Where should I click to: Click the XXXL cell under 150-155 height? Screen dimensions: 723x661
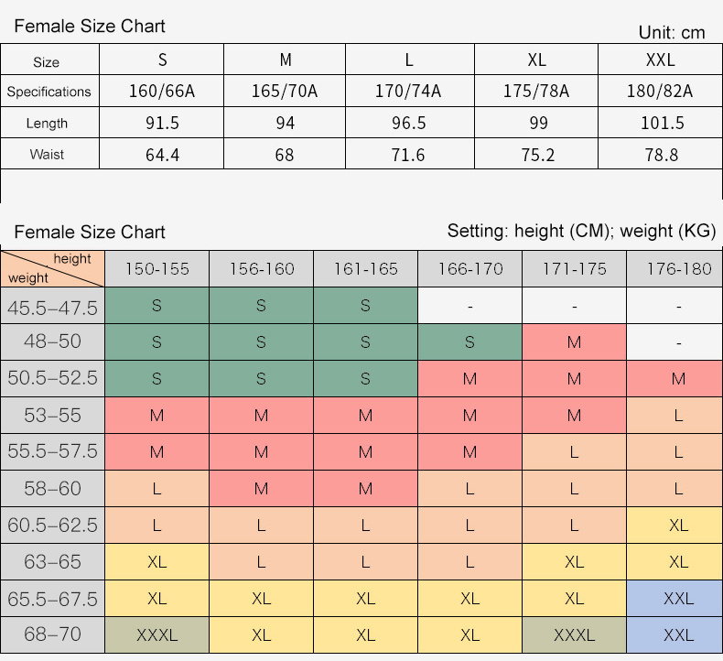(157, 634)
